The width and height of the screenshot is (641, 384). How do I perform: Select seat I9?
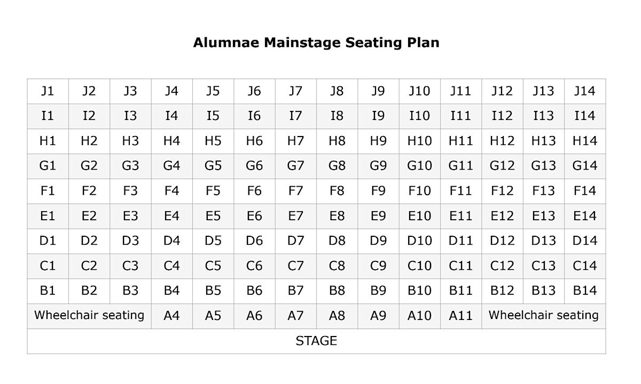pyautogui.click(x=378, y=116)
